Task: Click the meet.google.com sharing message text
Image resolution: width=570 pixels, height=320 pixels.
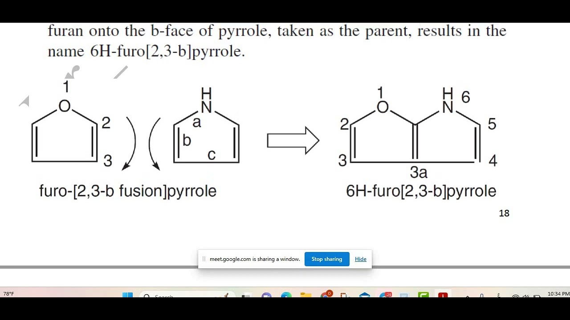Action: click(x=255, y=259)
